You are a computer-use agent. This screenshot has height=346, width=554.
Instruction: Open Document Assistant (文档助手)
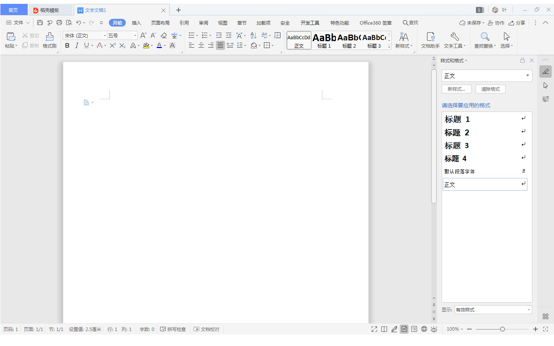click(431, 40)
